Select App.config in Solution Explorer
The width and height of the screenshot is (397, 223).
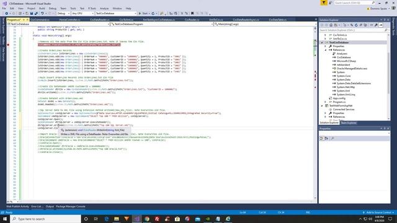[x=339, y=98]
